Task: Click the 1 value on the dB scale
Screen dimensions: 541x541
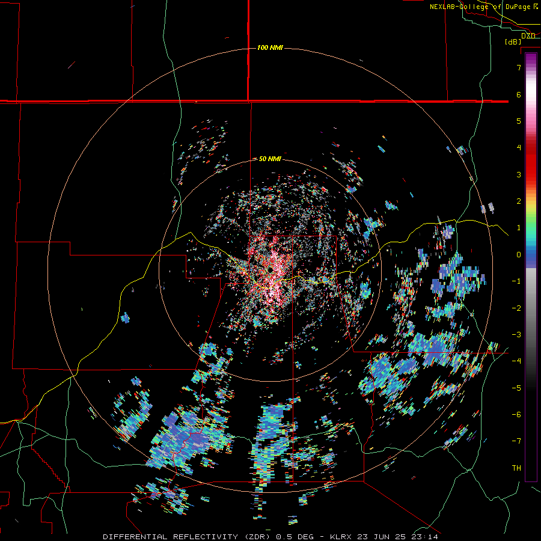Action: click(x=519, y=228)
